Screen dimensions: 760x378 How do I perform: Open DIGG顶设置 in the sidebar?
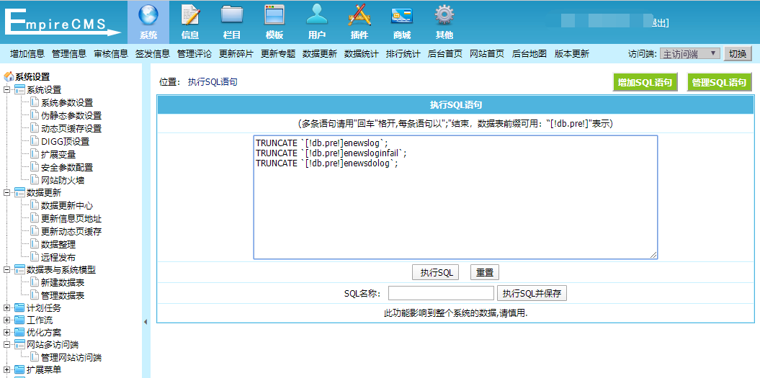(65, 142)
